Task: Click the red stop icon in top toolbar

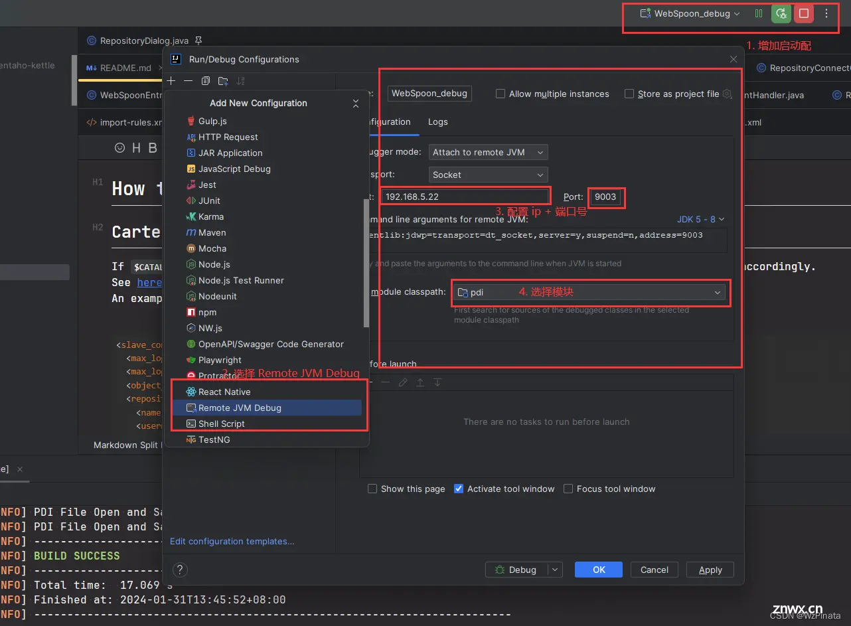Action: tap(804, 13)
